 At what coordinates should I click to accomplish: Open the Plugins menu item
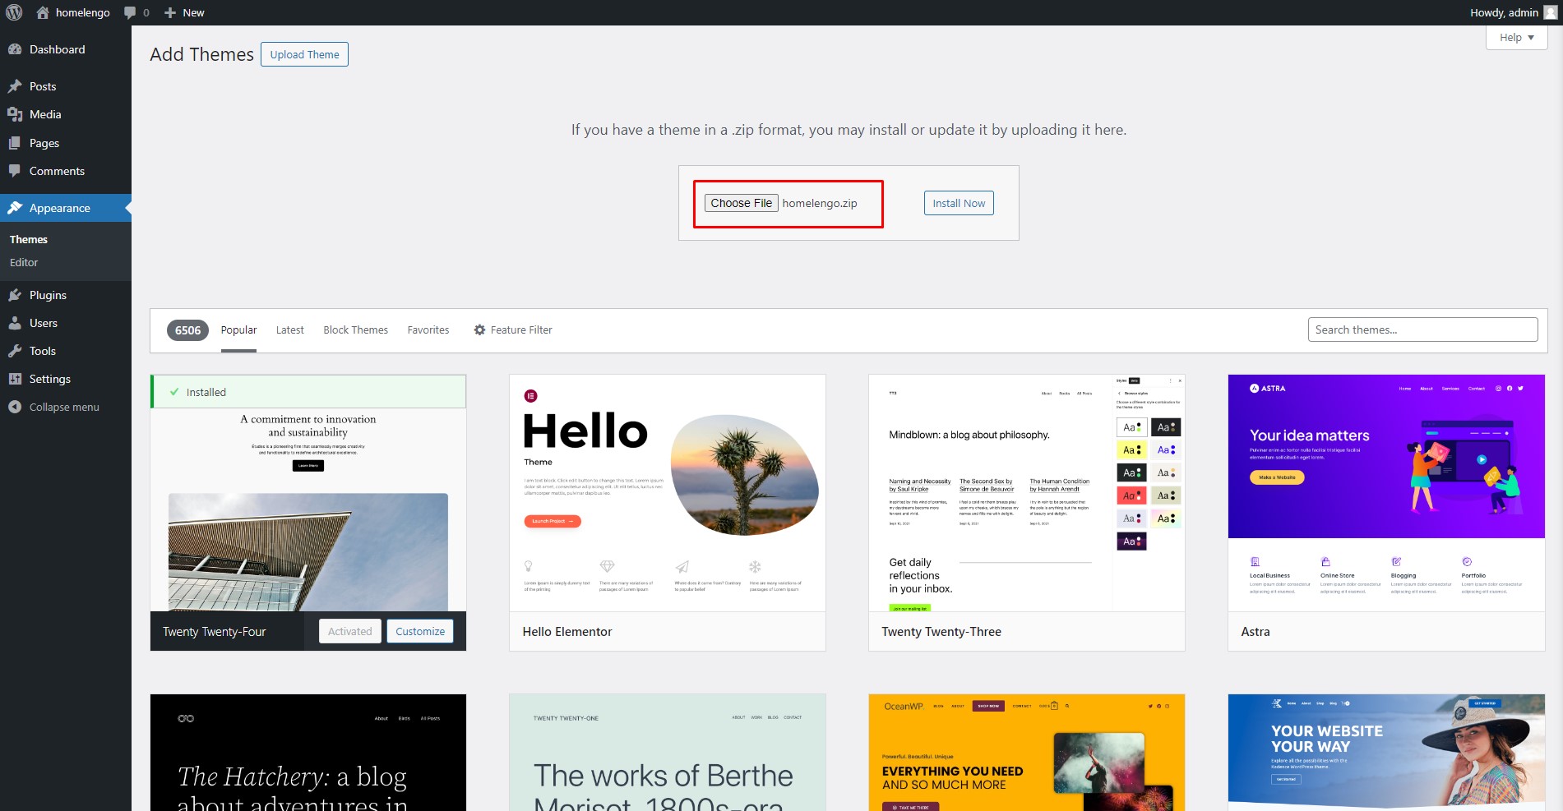point(66,295)
